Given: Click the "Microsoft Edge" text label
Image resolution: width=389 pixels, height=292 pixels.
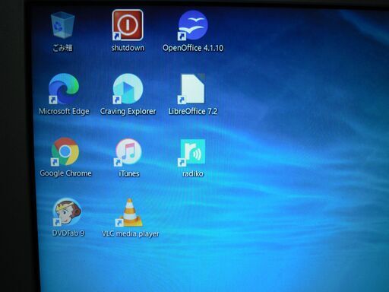Looking at the screenshot, I should tap(64, 111).
